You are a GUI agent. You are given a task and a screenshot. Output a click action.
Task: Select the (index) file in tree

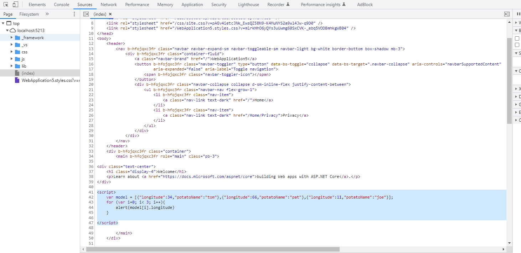pyautogui.click(x=28, y=73)
